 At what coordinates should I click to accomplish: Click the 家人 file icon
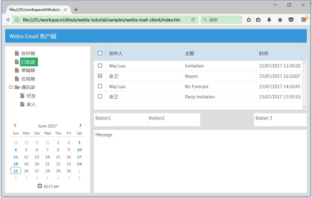(22, 104)
